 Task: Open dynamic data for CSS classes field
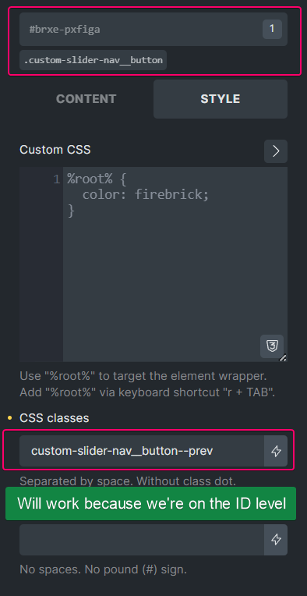click(x=276, y=451)
